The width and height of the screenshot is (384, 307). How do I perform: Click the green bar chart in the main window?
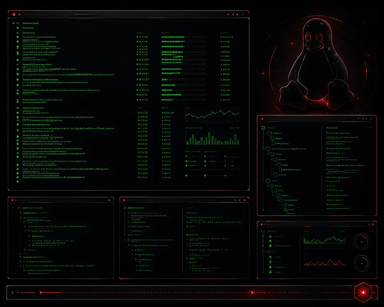click(212, 138)
